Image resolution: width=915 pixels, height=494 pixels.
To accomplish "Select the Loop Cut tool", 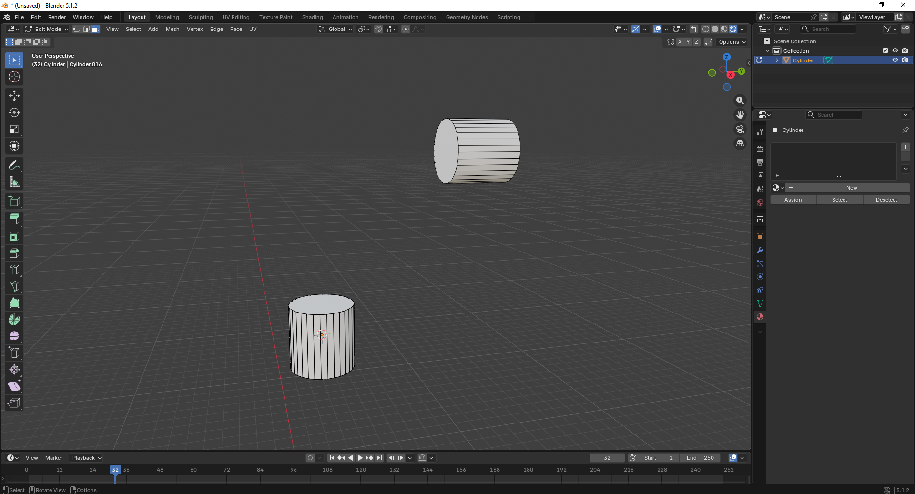I will pos(14,270).
